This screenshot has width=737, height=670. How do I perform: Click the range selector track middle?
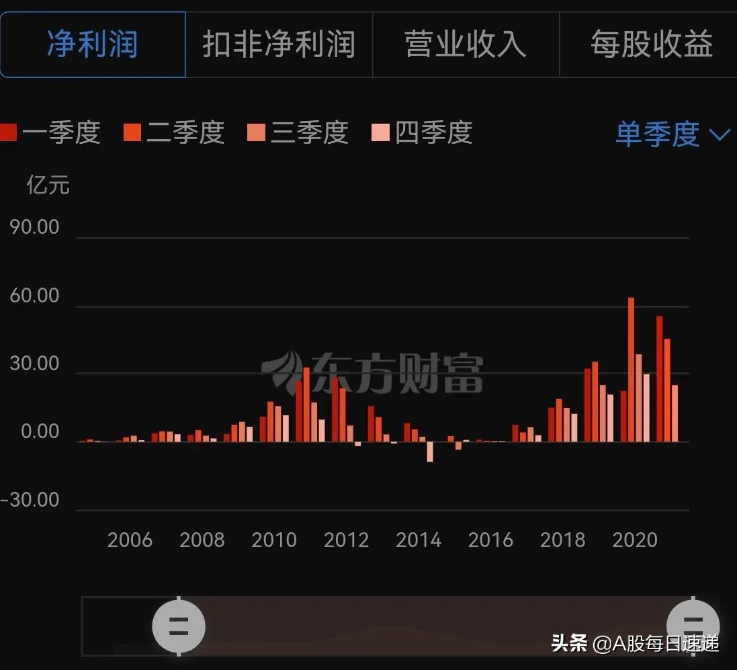(x=435, y=626)
